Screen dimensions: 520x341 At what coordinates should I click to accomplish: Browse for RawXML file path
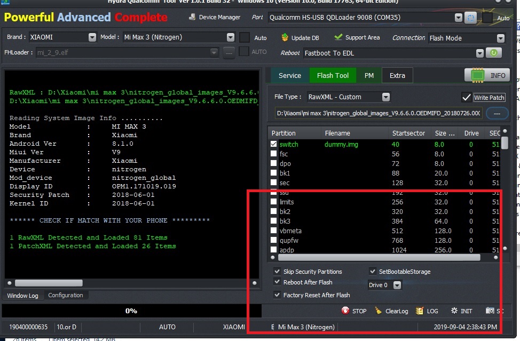coord(497,113)
